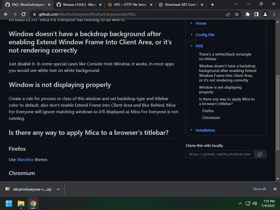
Task: Open the FAQ wiki page link
Action: [199, 46]
